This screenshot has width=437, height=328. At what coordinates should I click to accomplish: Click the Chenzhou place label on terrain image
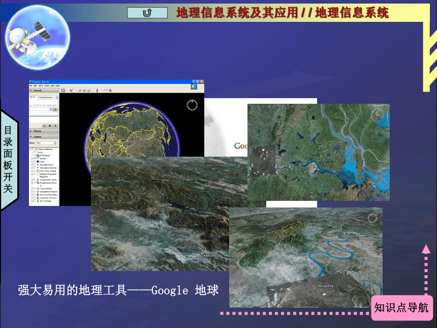click(210, 255)
